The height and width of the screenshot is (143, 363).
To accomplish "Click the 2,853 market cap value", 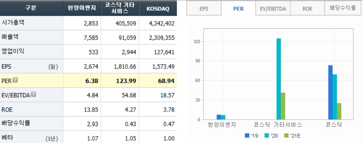I will [x=91, y=23].
